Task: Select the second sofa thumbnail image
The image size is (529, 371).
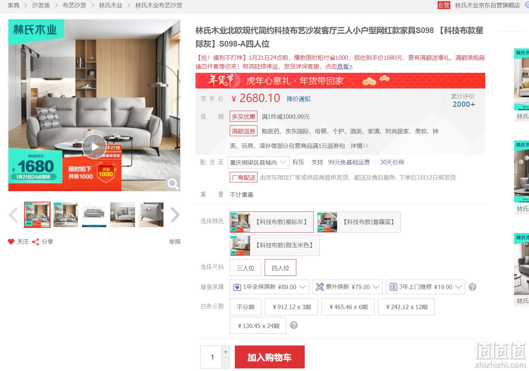Action: (x=66, y=215)
